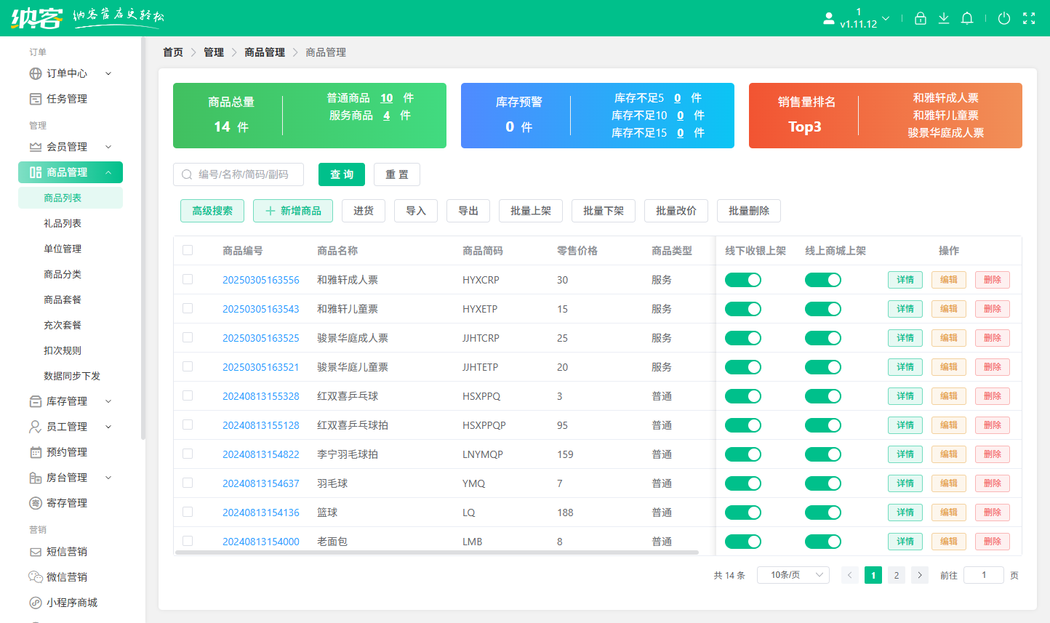This screenshot has height=623, width=1050.
Task: Turn off 线上商城上架 for 篮球
Action: pyautogui.click(x=822, y=512)
